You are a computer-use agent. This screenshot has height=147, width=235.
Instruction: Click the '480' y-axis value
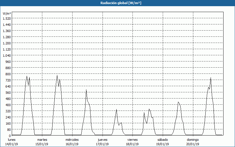8,98
